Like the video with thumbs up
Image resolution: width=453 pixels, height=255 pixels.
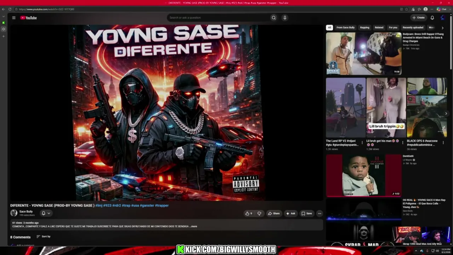(x=249, y=214)
